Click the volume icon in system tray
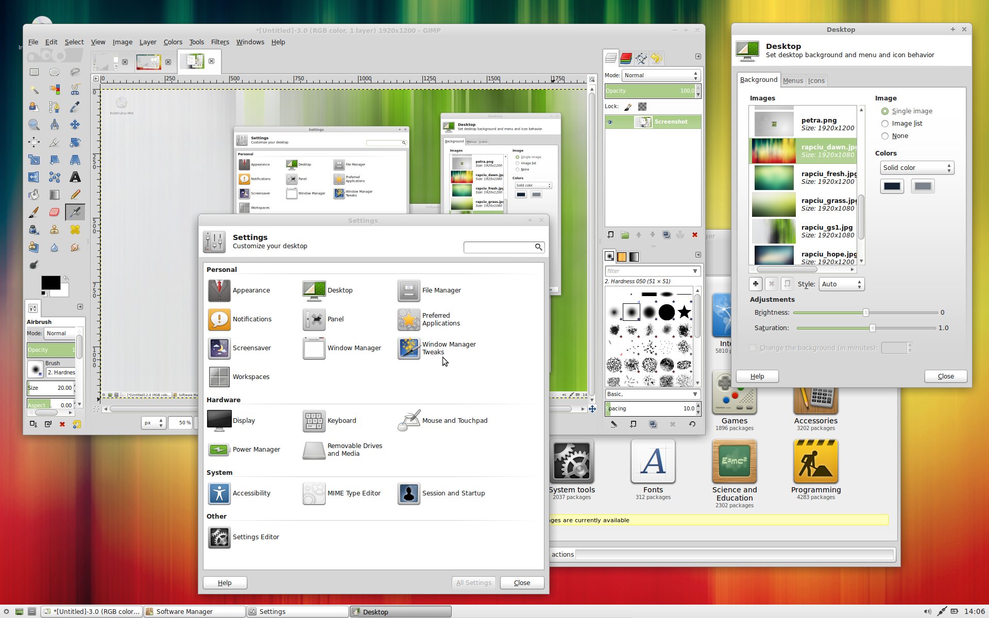 (927, 612)
